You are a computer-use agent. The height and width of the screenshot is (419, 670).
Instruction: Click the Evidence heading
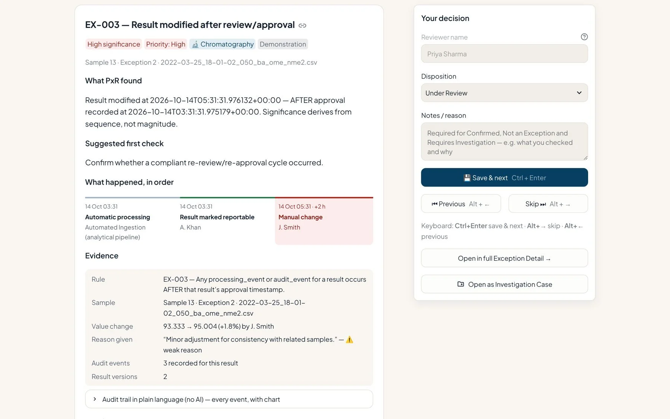coord(102,256)
